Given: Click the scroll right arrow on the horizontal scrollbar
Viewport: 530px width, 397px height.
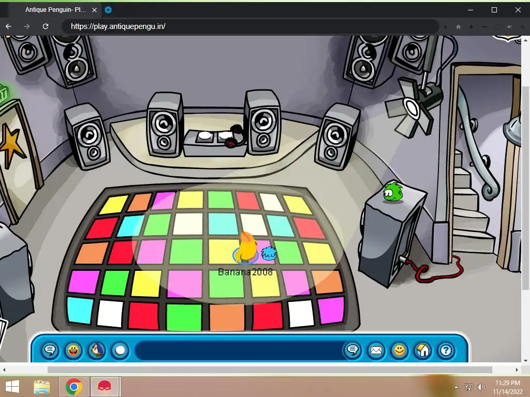Looking at the screenshot, I should pyautogui.click(x=517, y=370).
